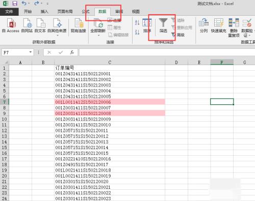Expand the Refresh All (全部刷新) dropdown arrow

98,36
